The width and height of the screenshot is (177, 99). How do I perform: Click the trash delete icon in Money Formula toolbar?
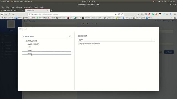click(97, 24)
